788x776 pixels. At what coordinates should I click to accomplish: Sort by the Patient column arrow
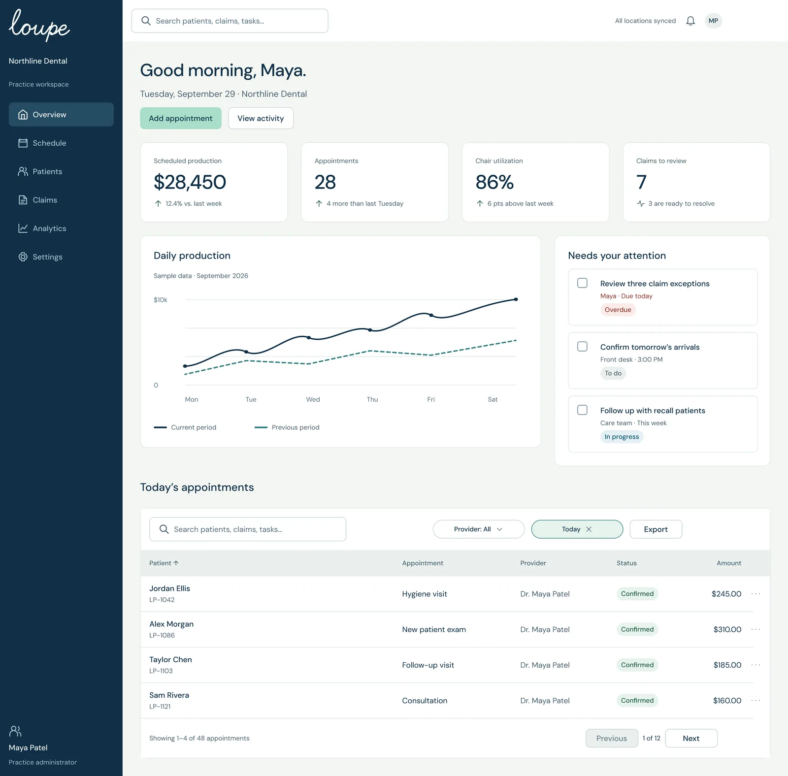pyautogui.click(x=176, y=563)
